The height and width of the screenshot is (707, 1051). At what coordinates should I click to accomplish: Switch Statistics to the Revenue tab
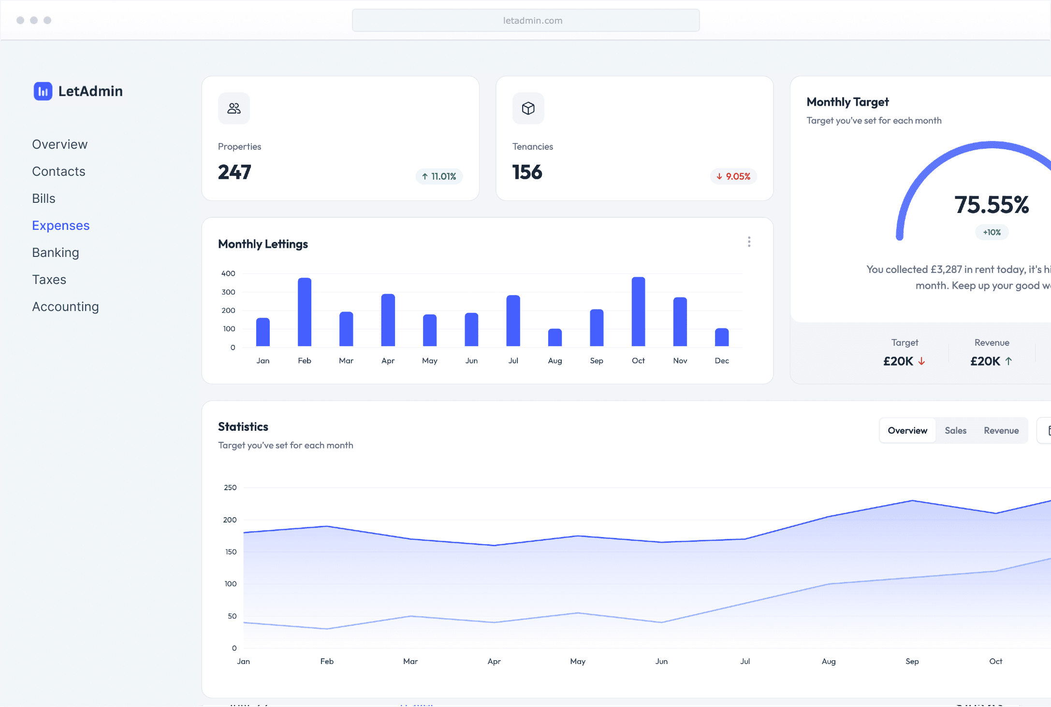(1001, 430)
